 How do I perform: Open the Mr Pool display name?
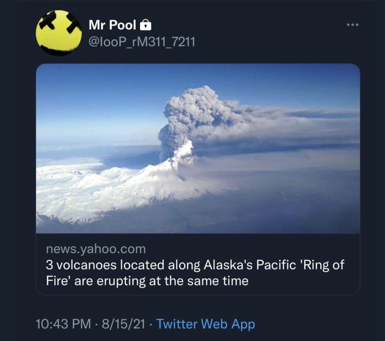click(112, 25)
